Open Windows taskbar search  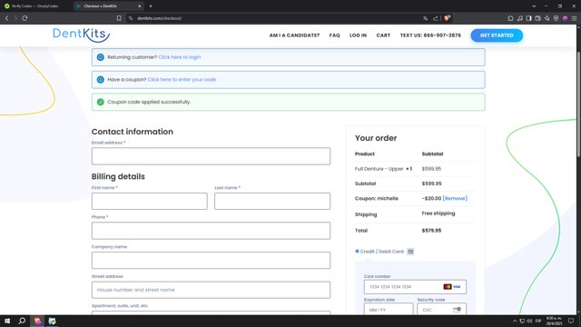click(x=22, y=321)
